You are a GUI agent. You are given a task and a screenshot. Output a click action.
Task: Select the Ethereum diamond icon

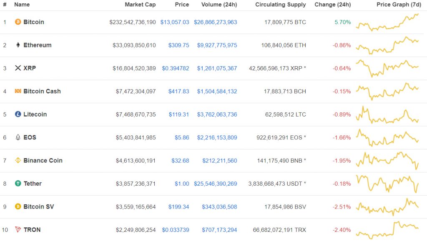[x=17, y=45]
